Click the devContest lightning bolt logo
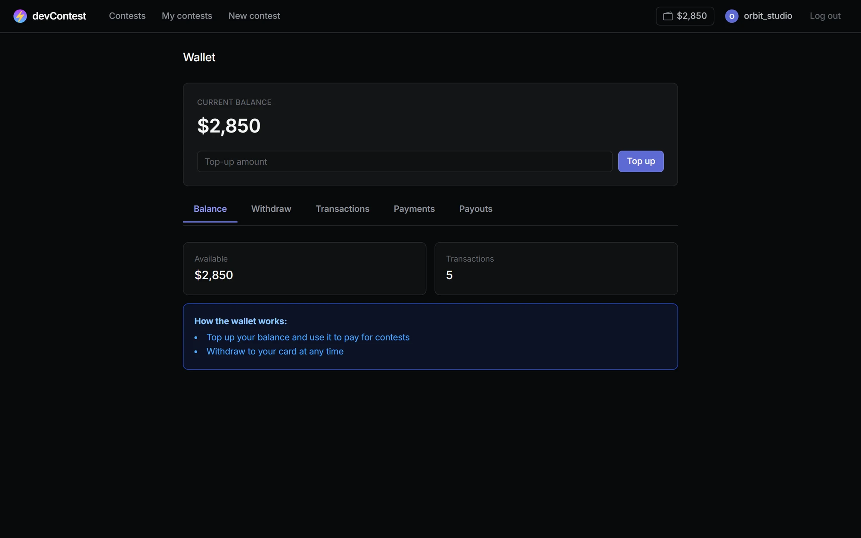This screenshot has height=538, width=861. pyautogui.click(x=20, y=16)
